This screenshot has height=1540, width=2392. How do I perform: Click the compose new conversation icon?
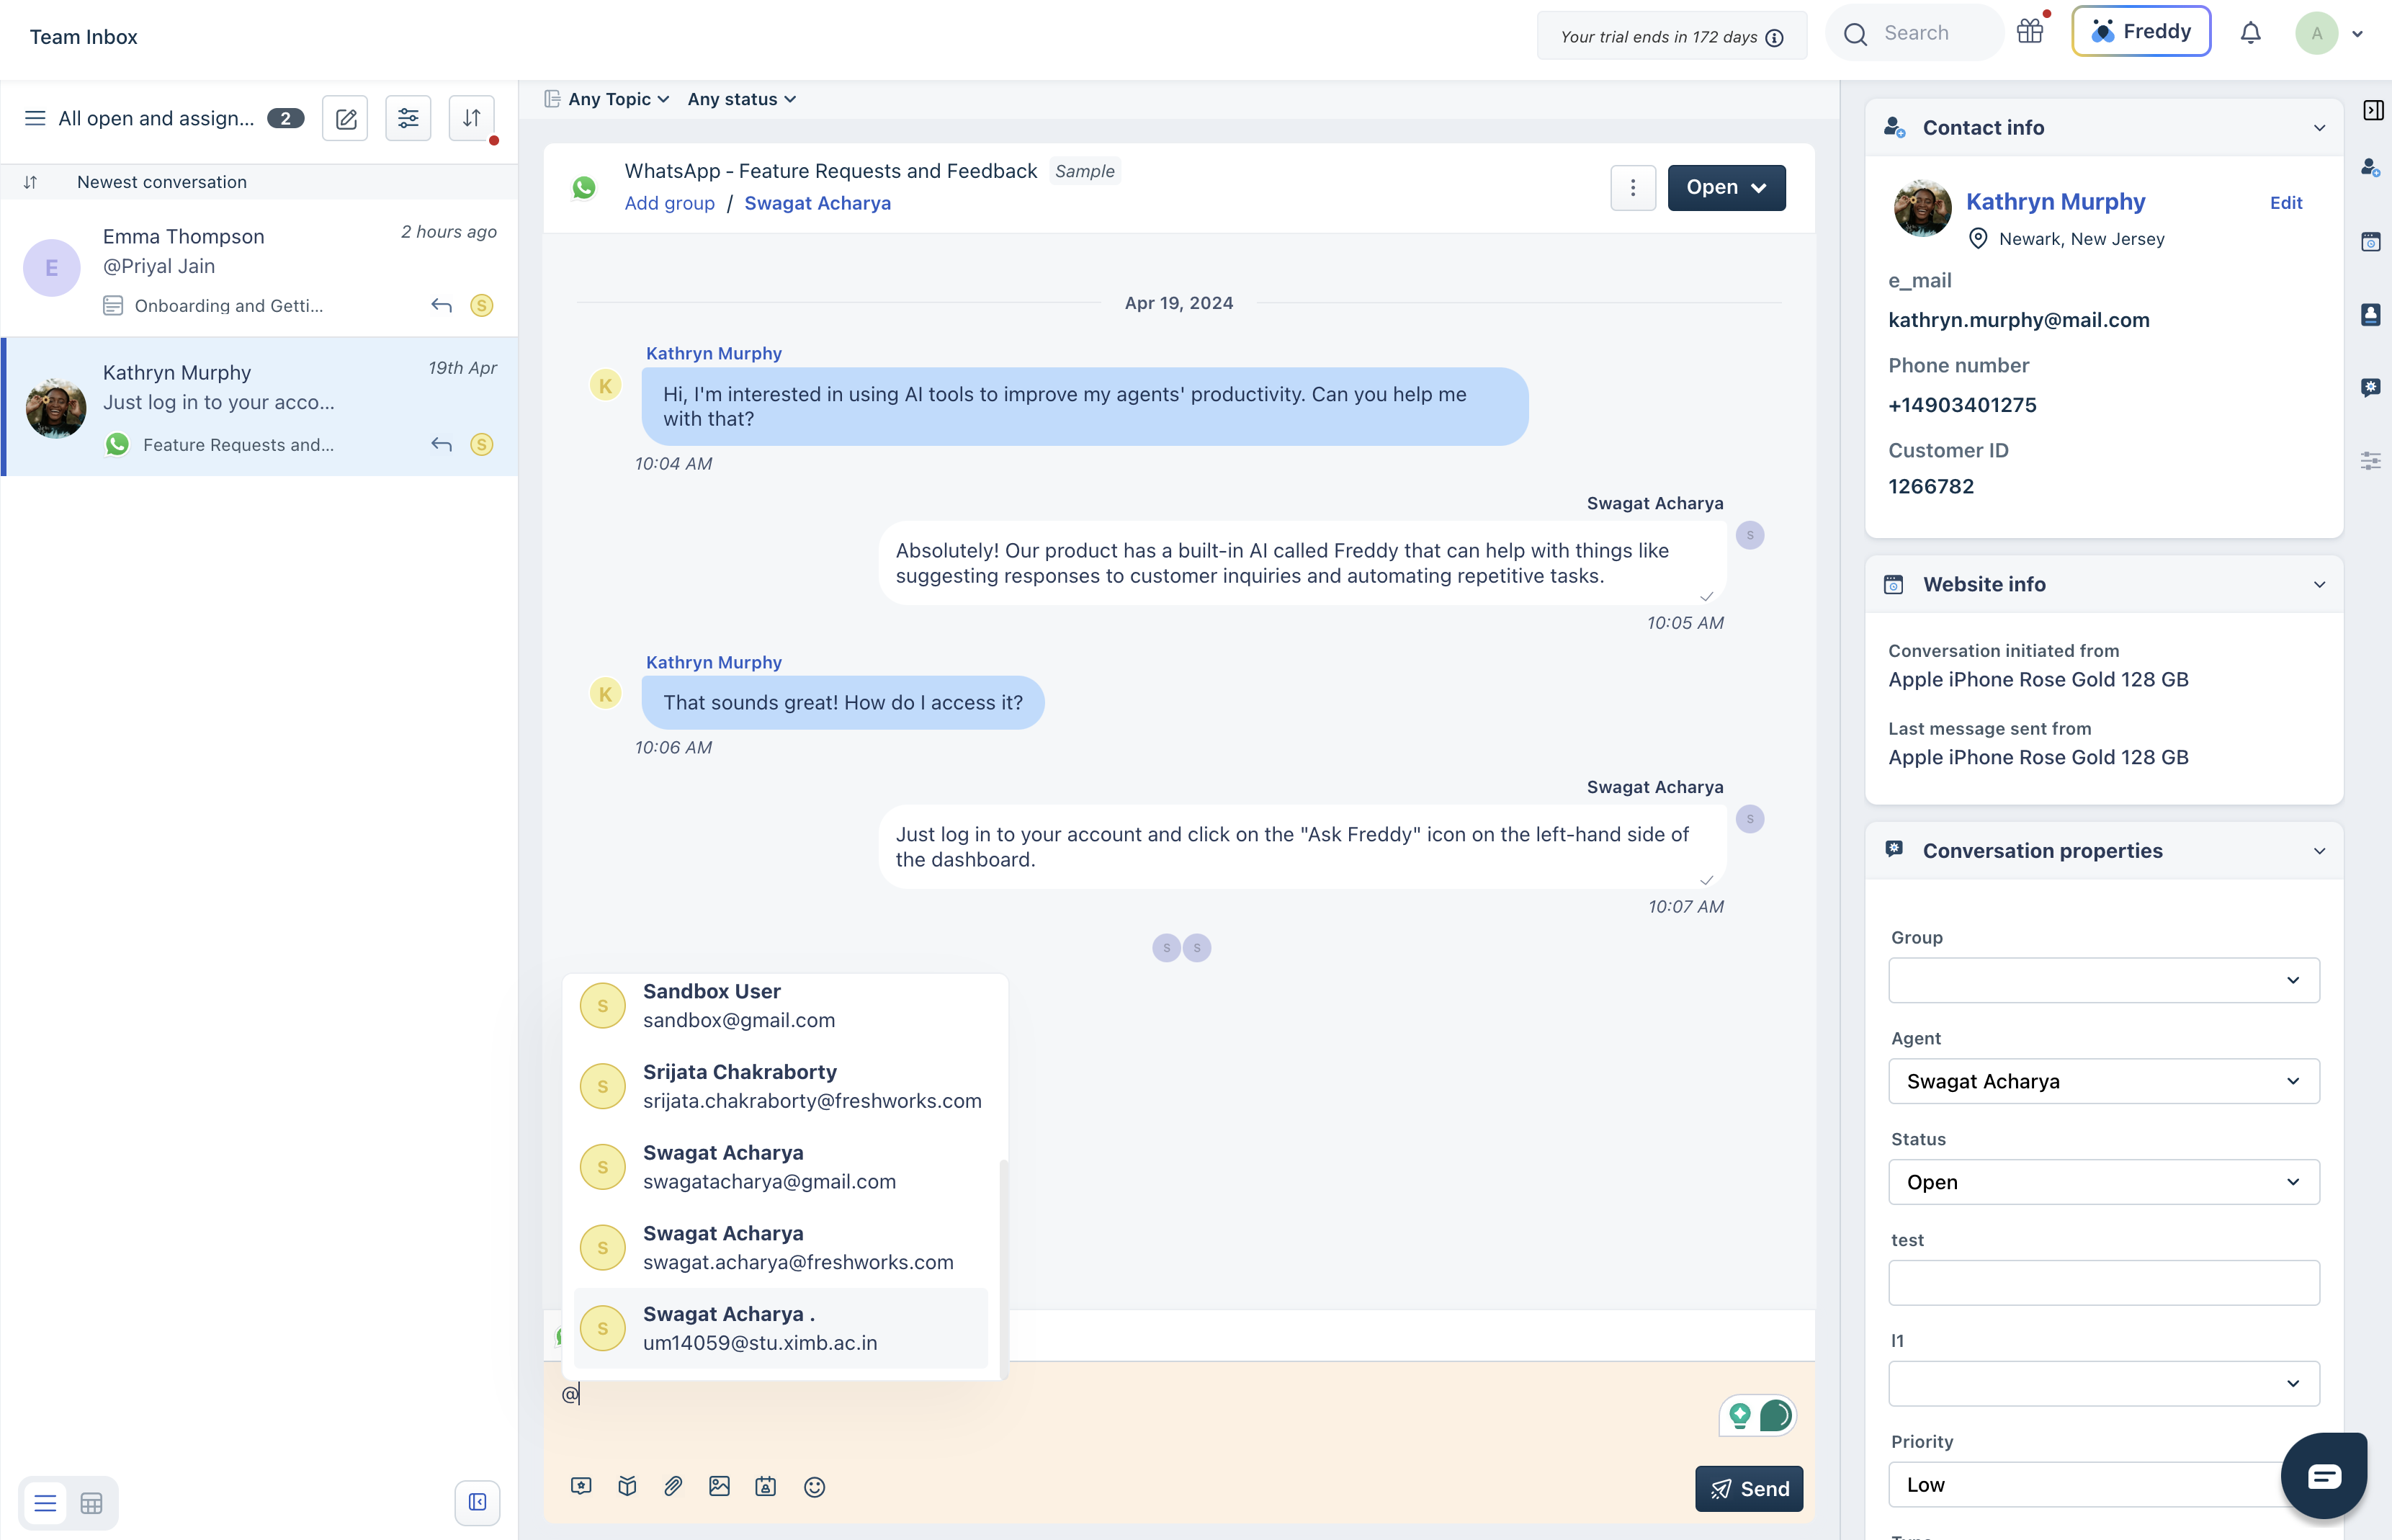pyautogui.click(x=345, y=119)
